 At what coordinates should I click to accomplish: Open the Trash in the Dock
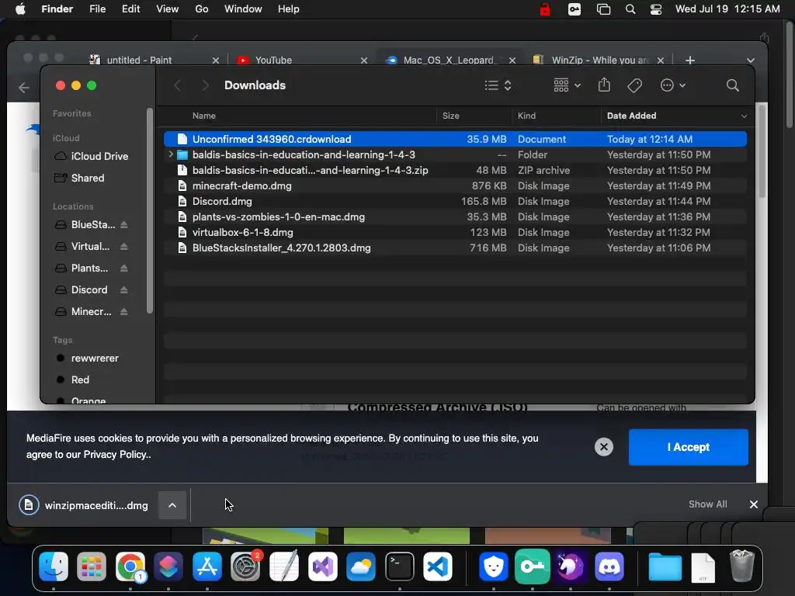click(741, 566)
